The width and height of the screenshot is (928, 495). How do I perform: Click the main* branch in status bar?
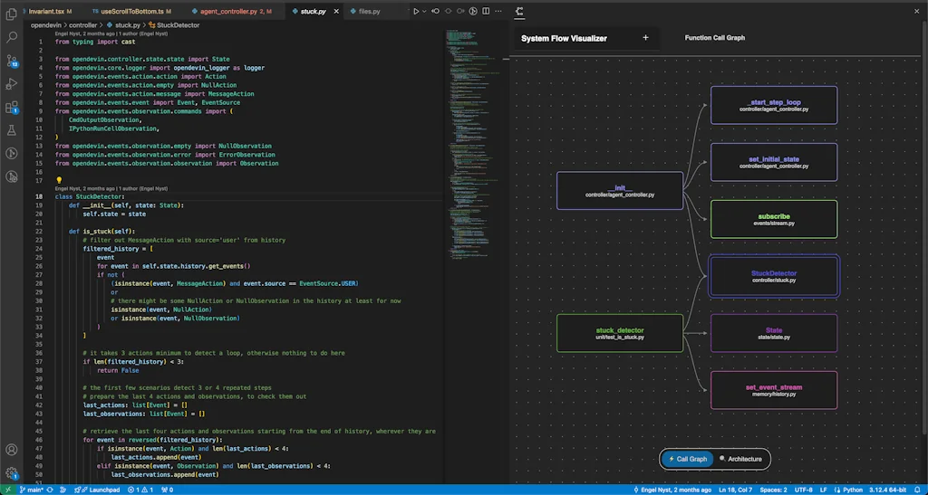(x=32, y=490)
